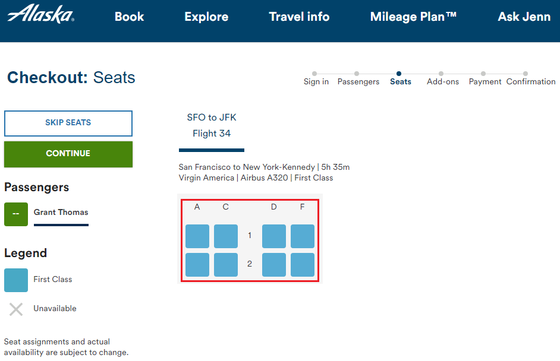
Task: Switch to SFO to JFK Flight 34 tab
Action: click(212, 125)
